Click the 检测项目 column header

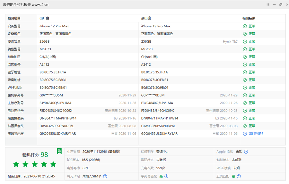click(x=14, y=18)
